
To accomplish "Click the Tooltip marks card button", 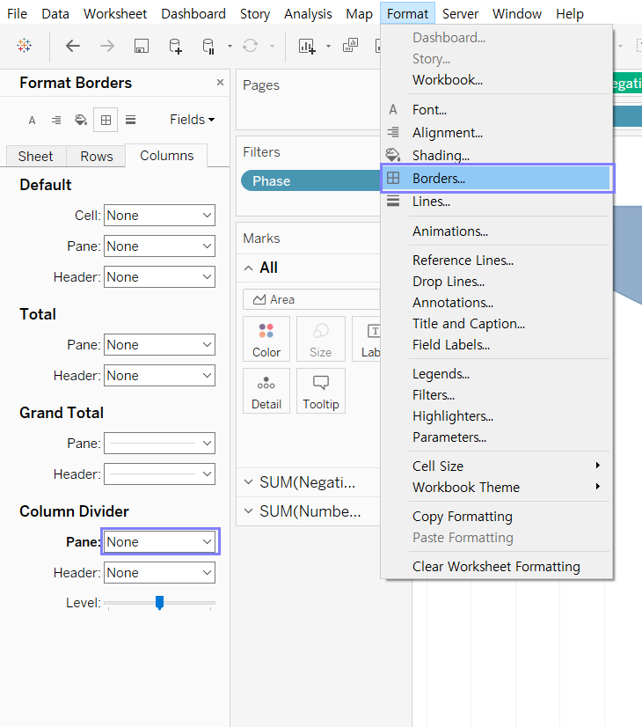I will (x=320, y=391).
